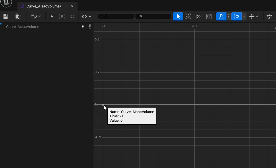Viewport: 276px width, 168px height.
Task: Toggle time snapping magnet button
Action: pos(221,16)
